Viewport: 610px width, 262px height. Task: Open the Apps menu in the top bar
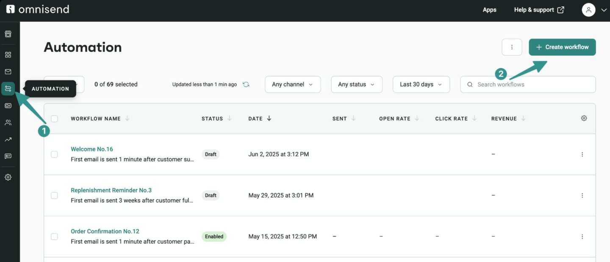[x=489, y=10]
